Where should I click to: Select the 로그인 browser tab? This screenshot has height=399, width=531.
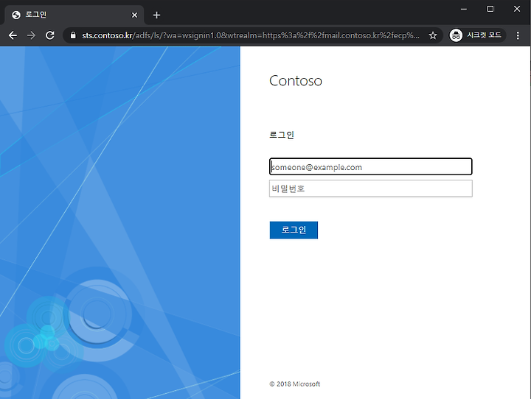click(74, 15)
